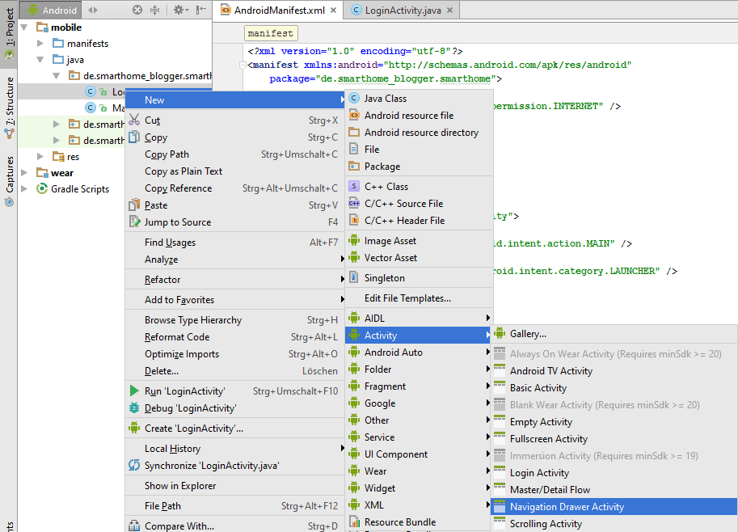Click the Synchronize refresh icon

click(134, 465)
